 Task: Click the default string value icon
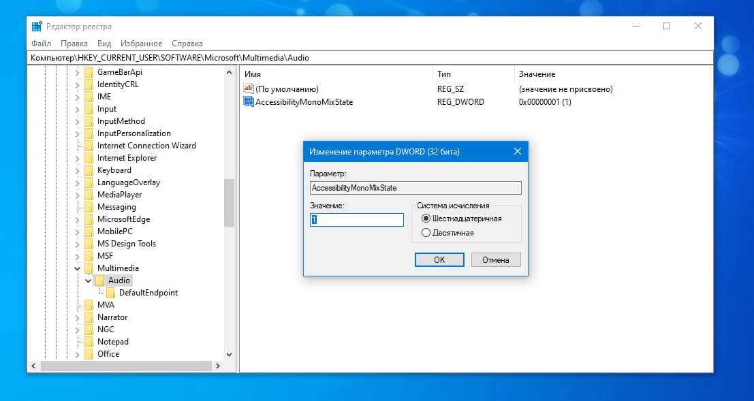[x=248, y=89]
